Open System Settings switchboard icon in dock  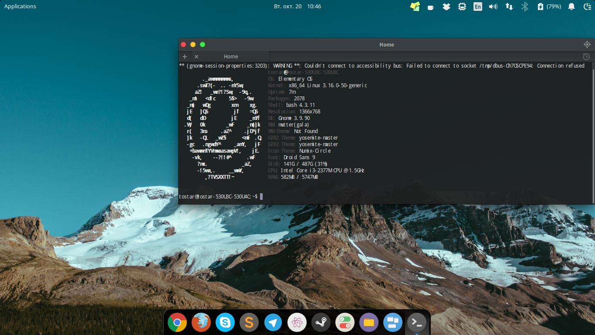[345, 323]
